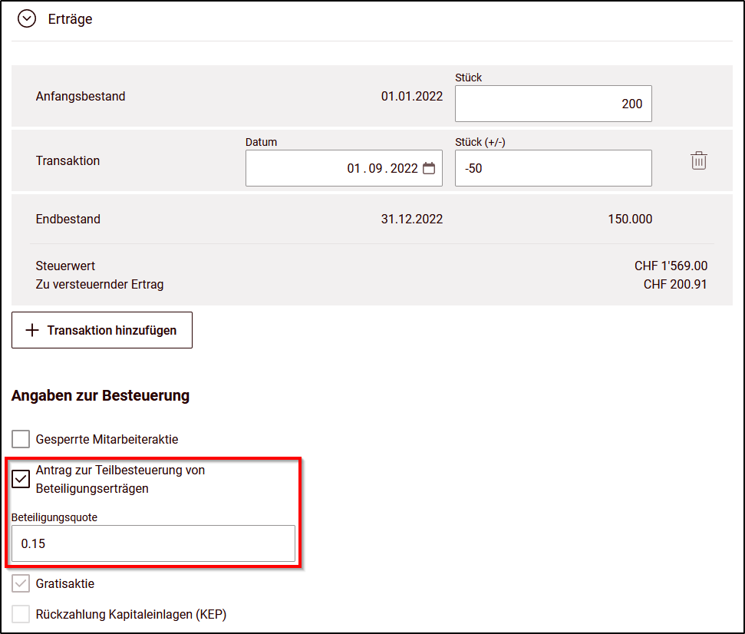
Task: Collapse the Erträge section via the chevron icon
Action: click(x=27, y=18)
